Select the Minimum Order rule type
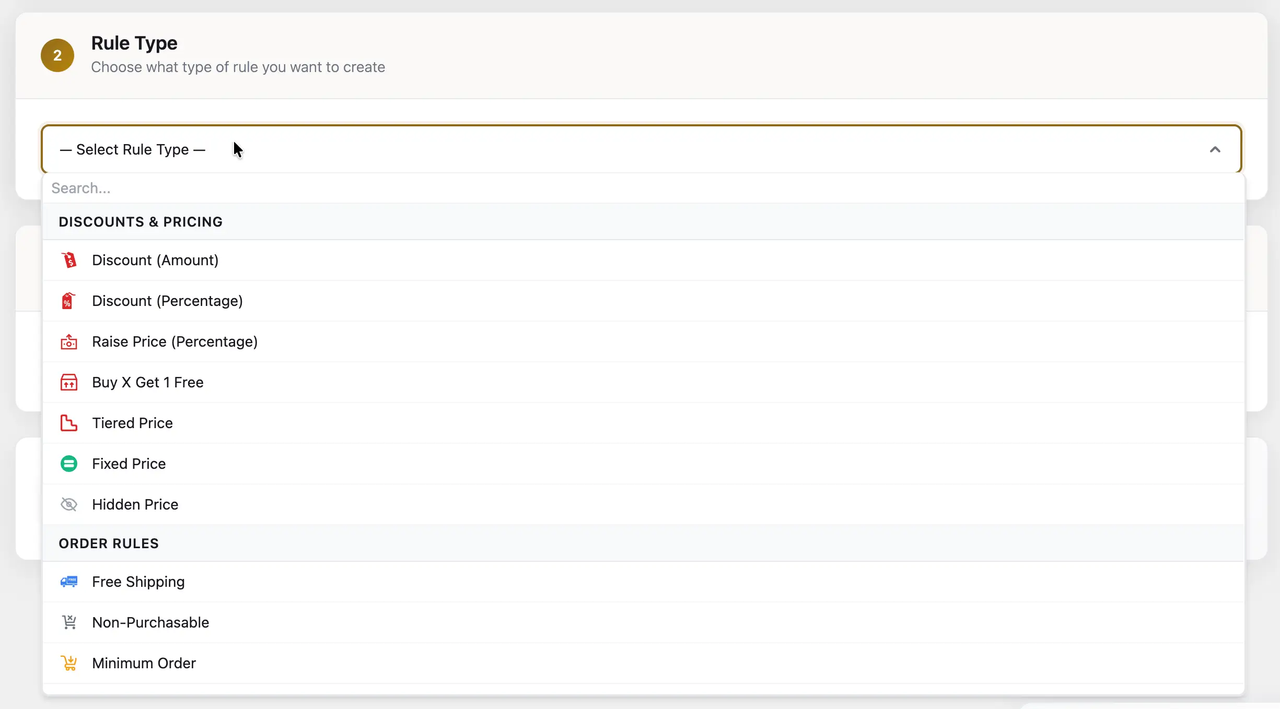 click(144, 664)
